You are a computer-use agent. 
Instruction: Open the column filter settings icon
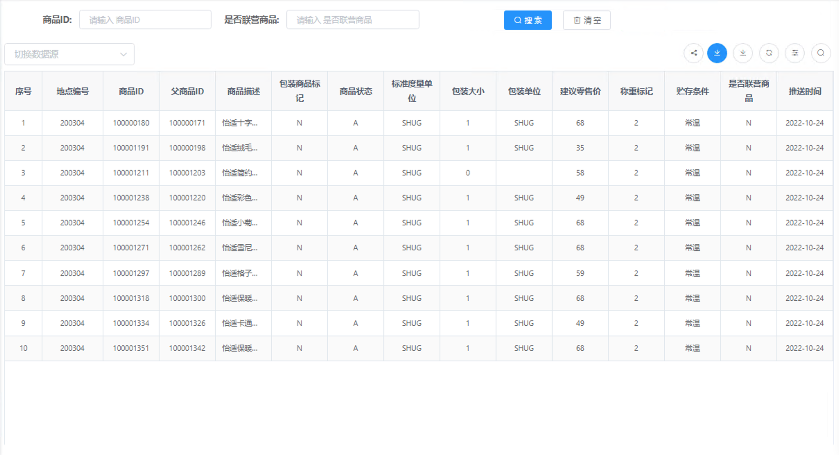795,53
